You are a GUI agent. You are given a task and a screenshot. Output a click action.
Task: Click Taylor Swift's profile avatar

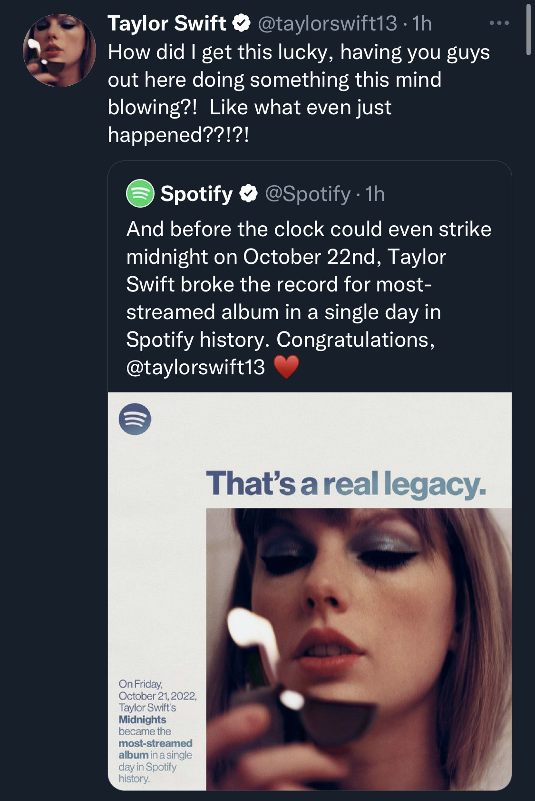[59, 50]
